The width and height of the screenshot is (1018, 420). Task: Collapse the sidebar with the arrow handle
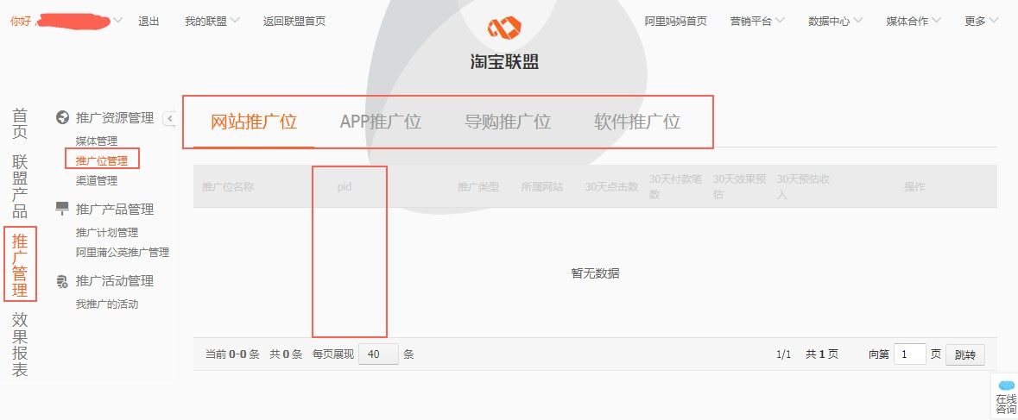coord(170,118)
